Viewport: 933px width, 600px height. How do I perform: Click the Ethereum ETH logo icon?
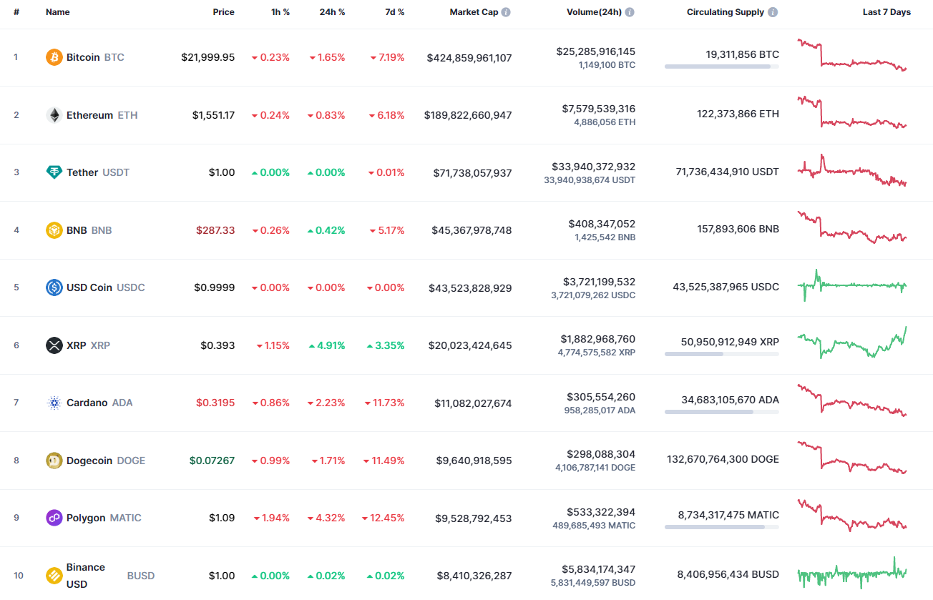(x=54, y=114)
